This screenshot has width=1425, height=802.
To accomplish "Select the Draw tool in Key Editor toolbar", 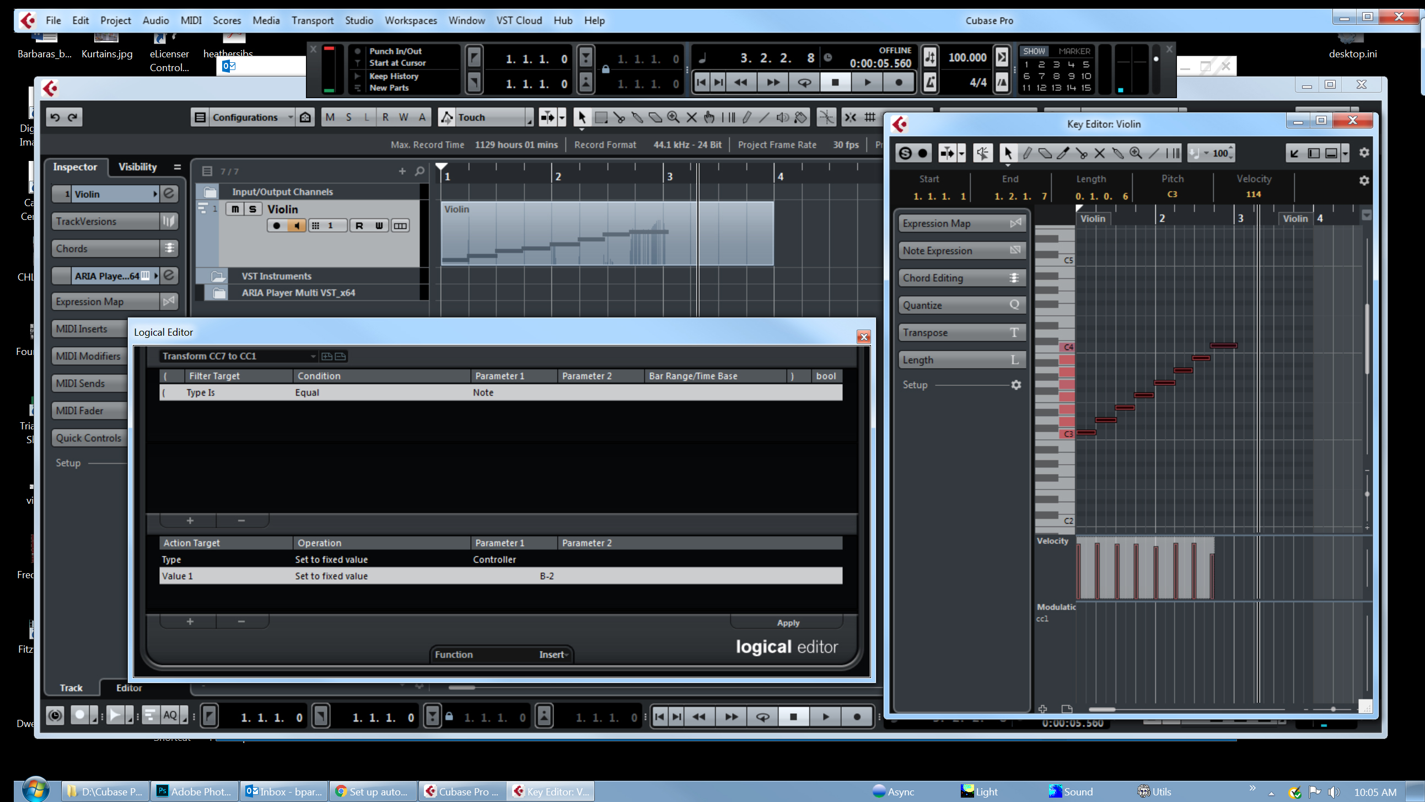I will [1028, 153].
